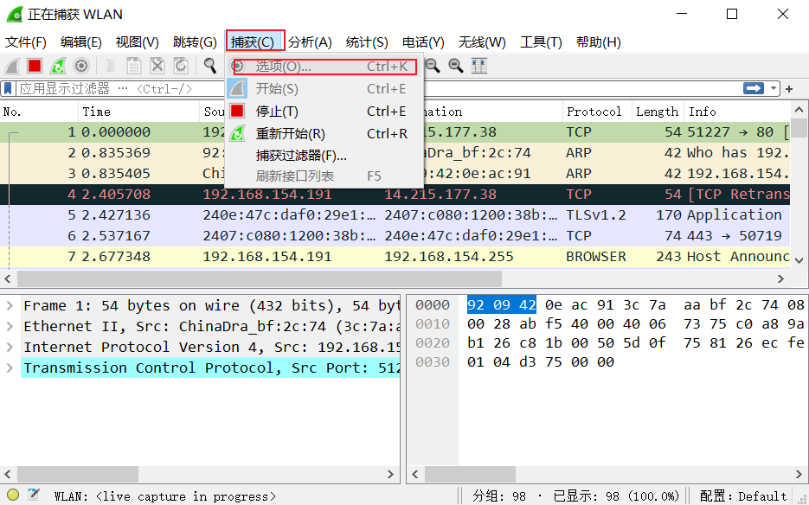Click highlighted hex bytes 92 09 42

(x=502, y=305)
